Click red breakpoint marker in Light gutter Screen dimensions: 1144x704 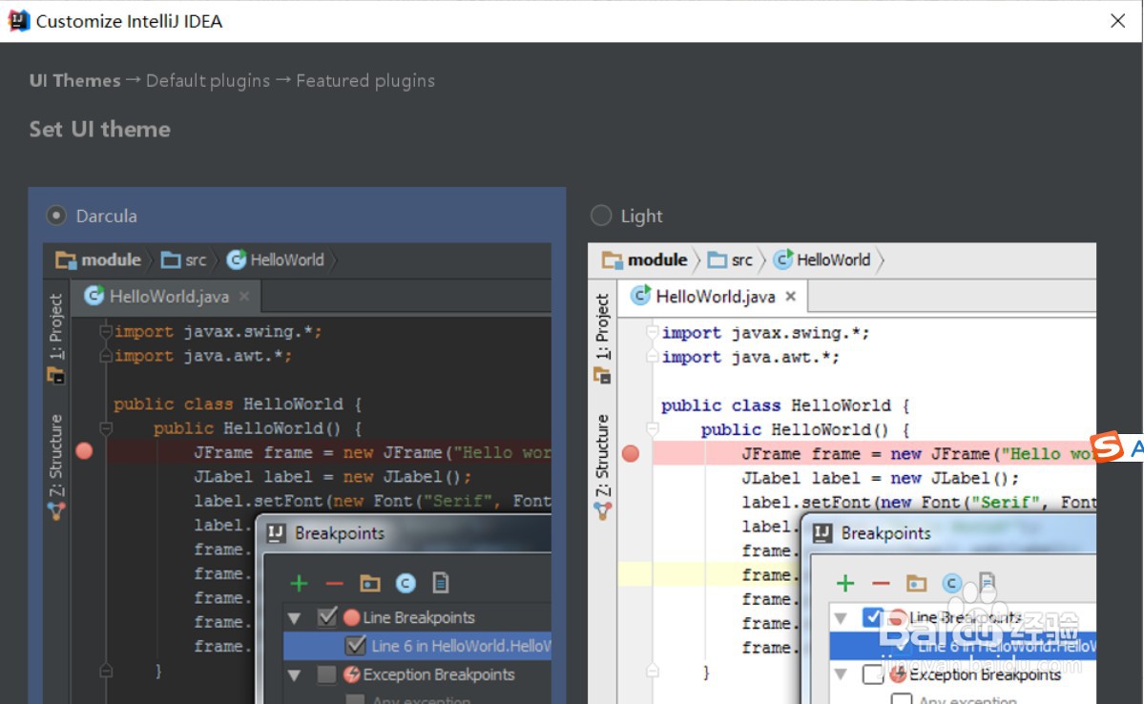(631, 453)
